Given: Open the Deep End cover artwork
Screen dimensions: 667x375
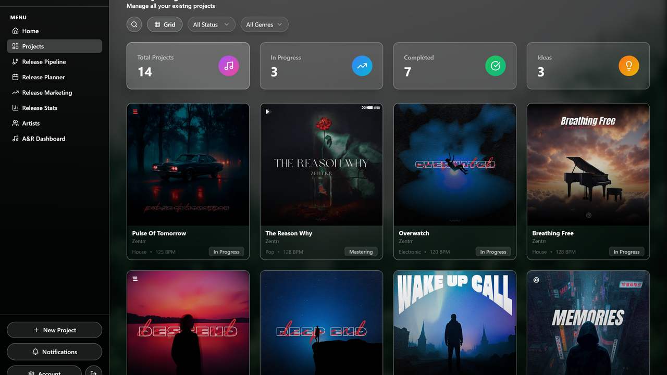Looking at the screenshot, I should coord(322,323).
